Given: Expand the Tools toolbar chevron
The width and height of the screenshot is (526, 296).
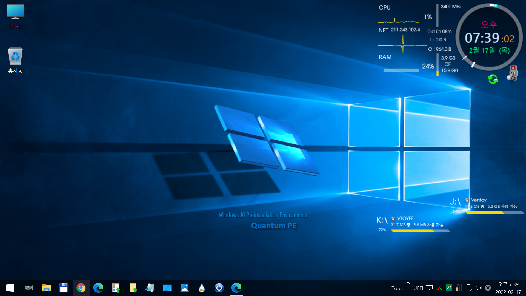Looking at the screenshot, I should coord(408,283).
